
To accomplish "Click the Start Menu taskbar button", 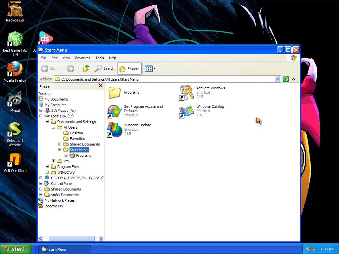I will pyautogui.click(x=65, y=249).
